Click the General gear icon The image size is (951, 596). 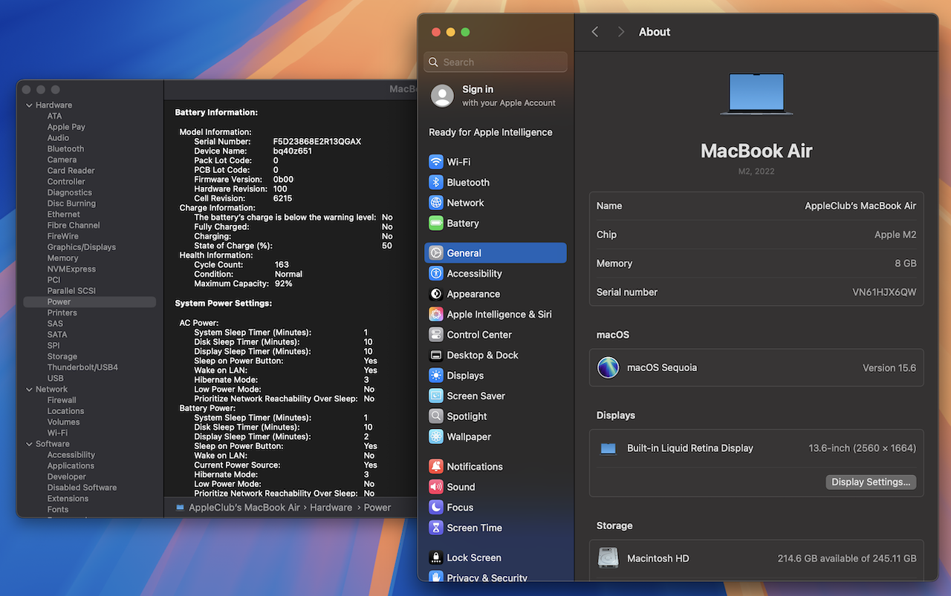pos(436,253)
